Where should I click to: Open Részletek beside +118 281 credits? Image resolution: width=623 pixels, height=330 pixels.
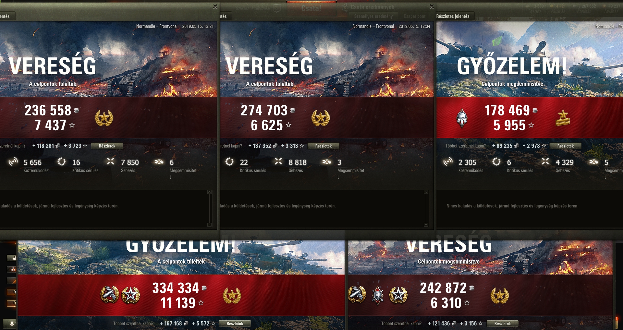click(107, 146)
